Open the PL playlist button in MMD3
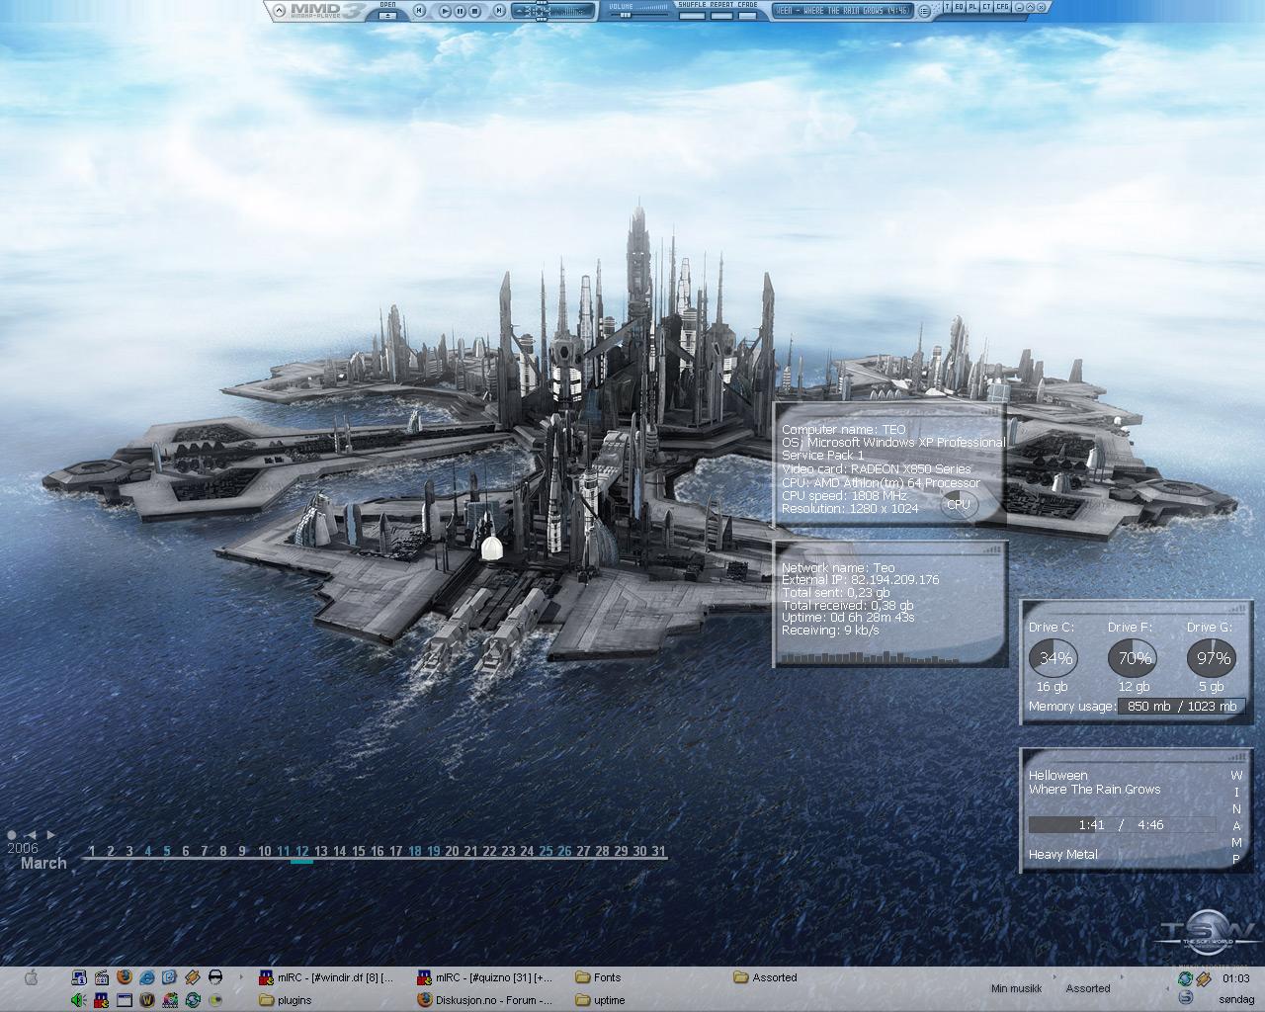 (x=972, y=7)
